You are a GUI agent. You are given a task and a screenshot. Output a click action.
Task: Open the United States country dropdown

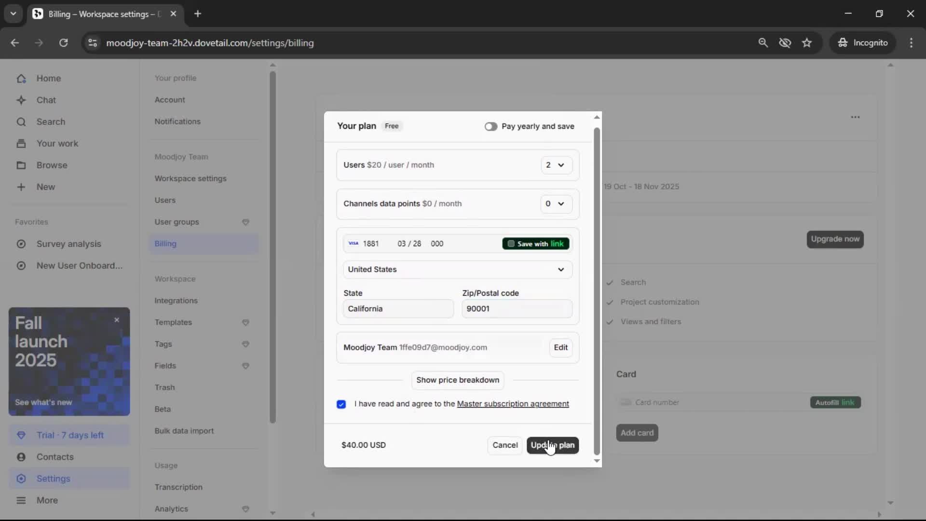click(x=457, y=270)
